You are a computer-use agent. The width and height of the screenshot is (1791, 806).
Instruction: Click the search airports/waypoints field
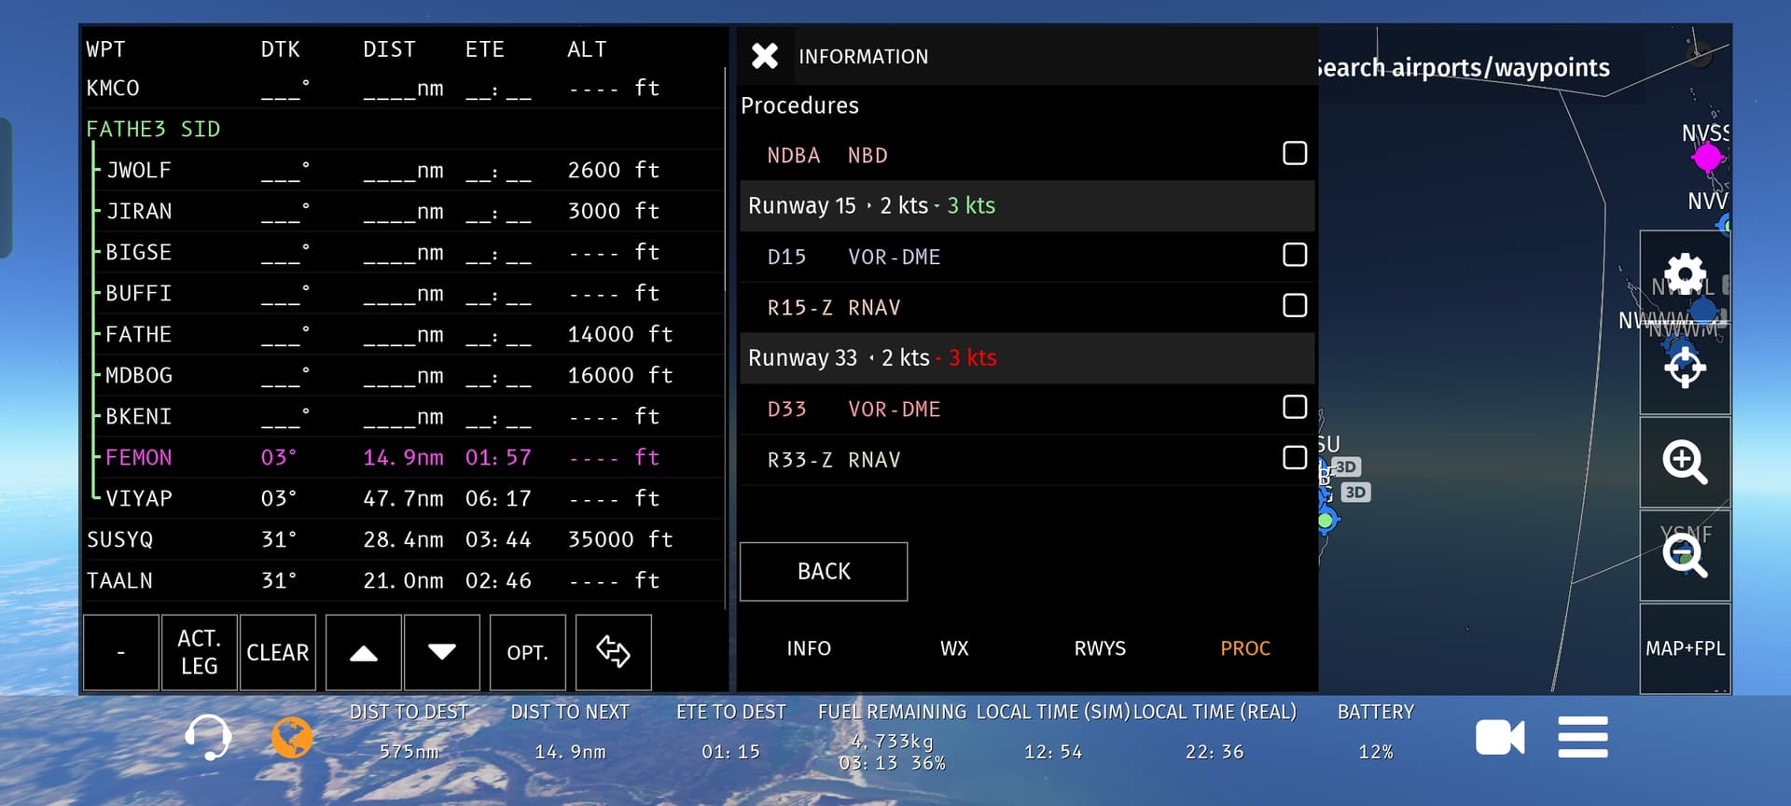[x=1462, y=67]
